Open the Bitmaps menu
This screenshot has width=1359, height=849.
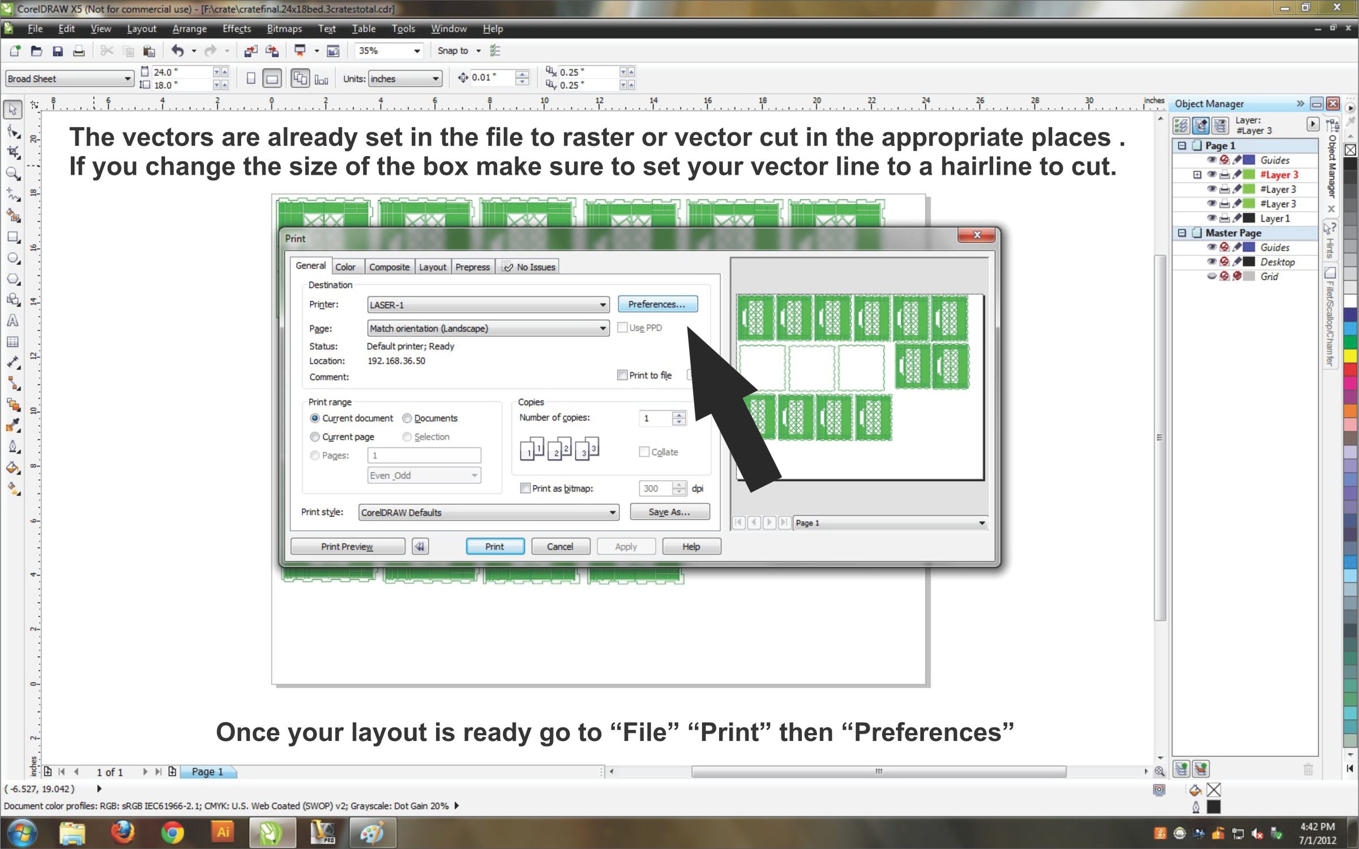(x=284, y=28)
